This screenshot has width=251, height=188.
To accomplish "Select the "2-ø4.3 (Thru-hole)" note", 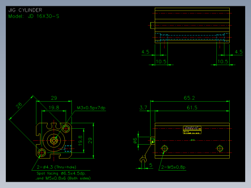I will click(x=56, y=167).
